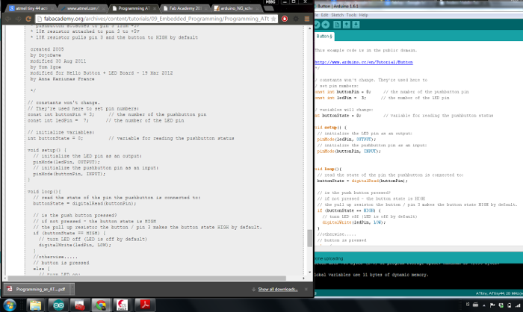Open File Explorer from taskbar
This screenshot has width=523, height=312.
[x=35, y=305]
